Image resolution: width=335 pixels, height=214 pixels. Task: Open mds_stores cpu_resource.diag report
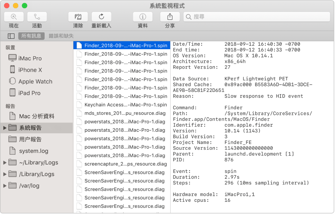tap(122, 113)
